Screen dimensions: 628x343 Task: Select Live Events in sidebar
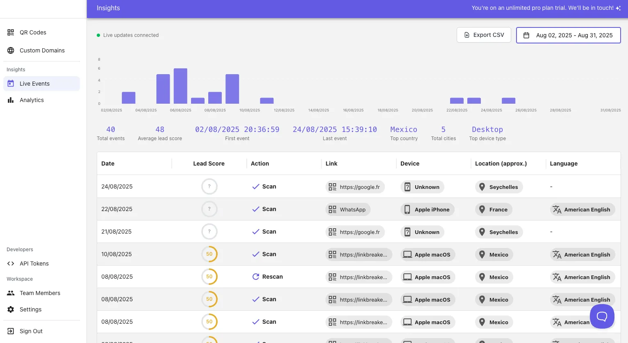pyautogui.click(x=41, y=84)
